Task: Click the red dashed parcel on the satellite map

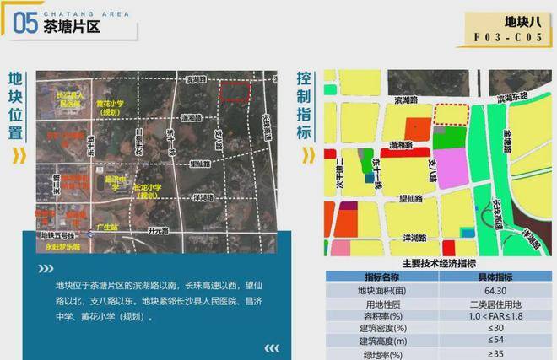Action: [235, 92]
